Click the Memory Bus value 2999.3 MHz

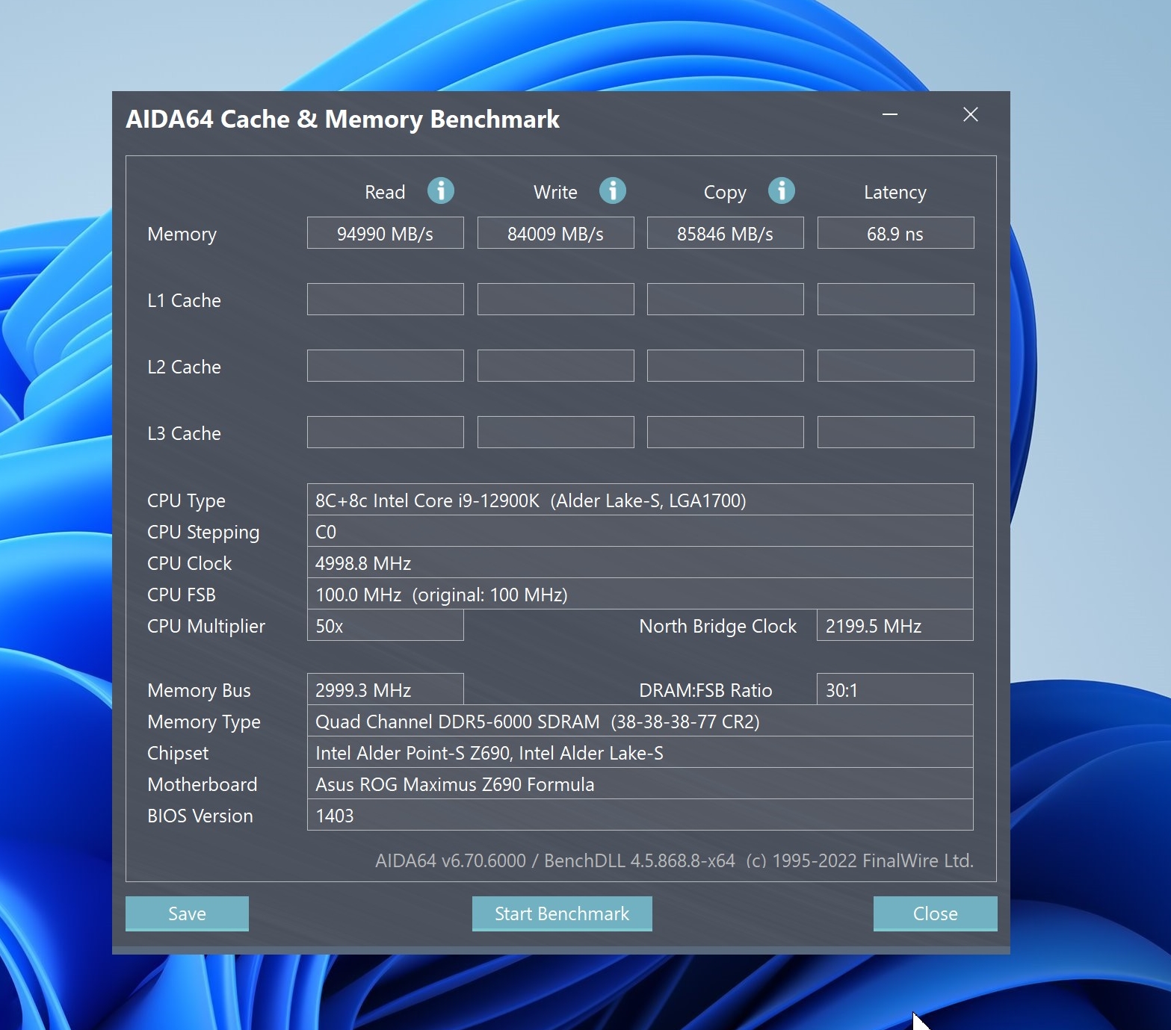coord(385,689)
